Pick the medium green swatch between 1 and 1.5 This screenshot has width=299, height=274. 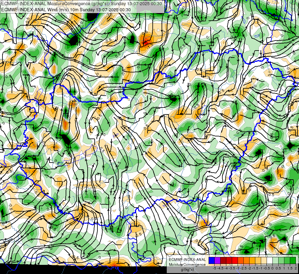click(287, 260)
